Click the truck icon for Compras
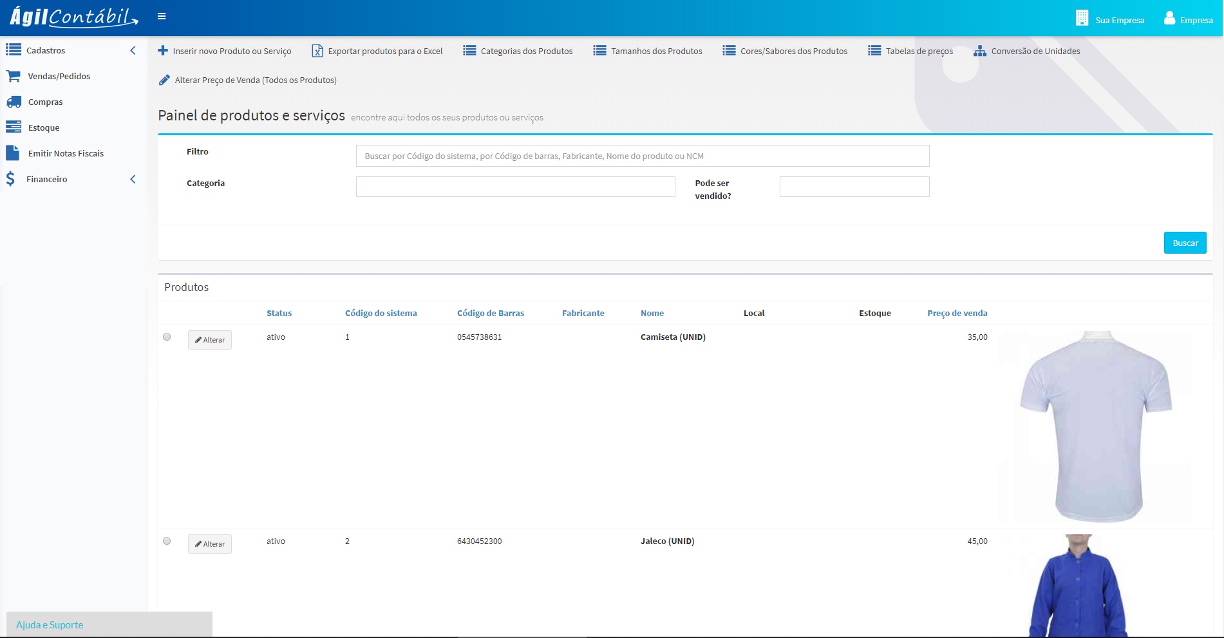Viewport: 1224px width, 638px height. pos(14,102)
